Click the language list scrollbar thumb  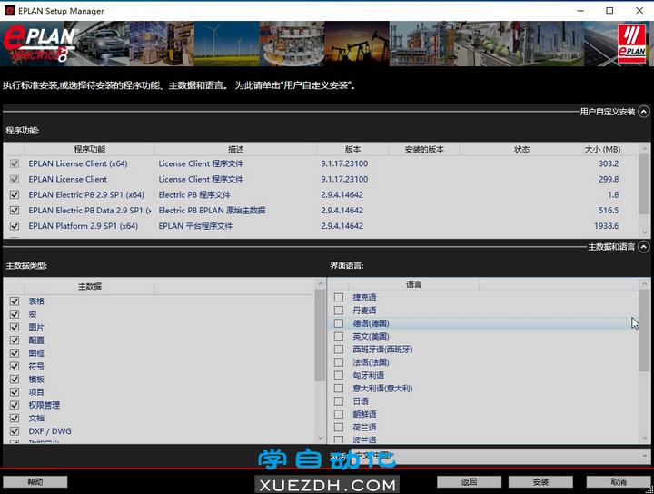(644, 330)
